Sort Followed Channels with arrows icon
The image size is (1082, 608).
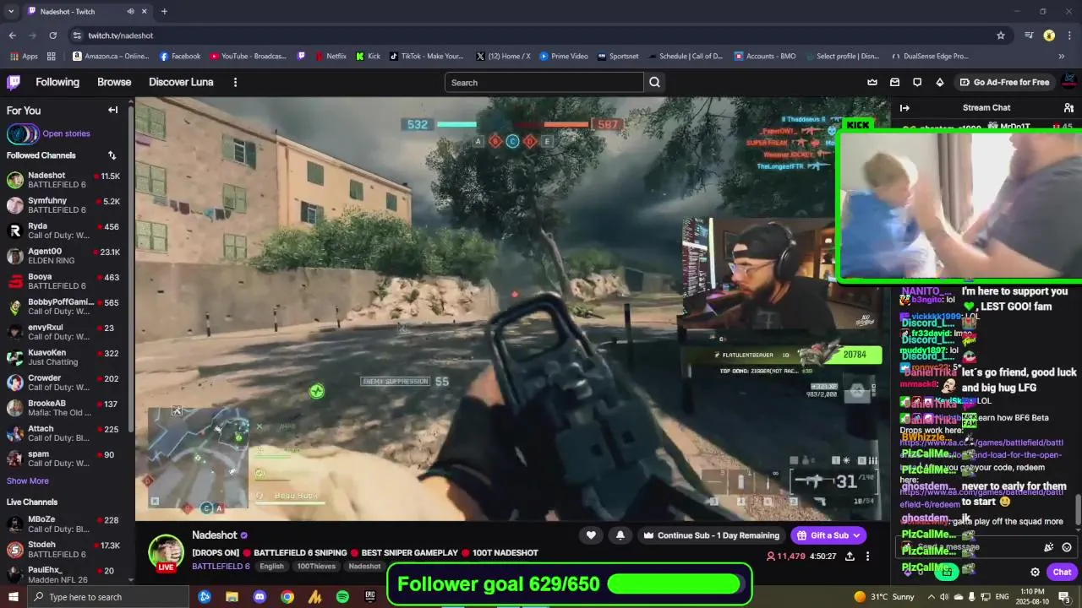pyautogui.click(x=112, y=155)
